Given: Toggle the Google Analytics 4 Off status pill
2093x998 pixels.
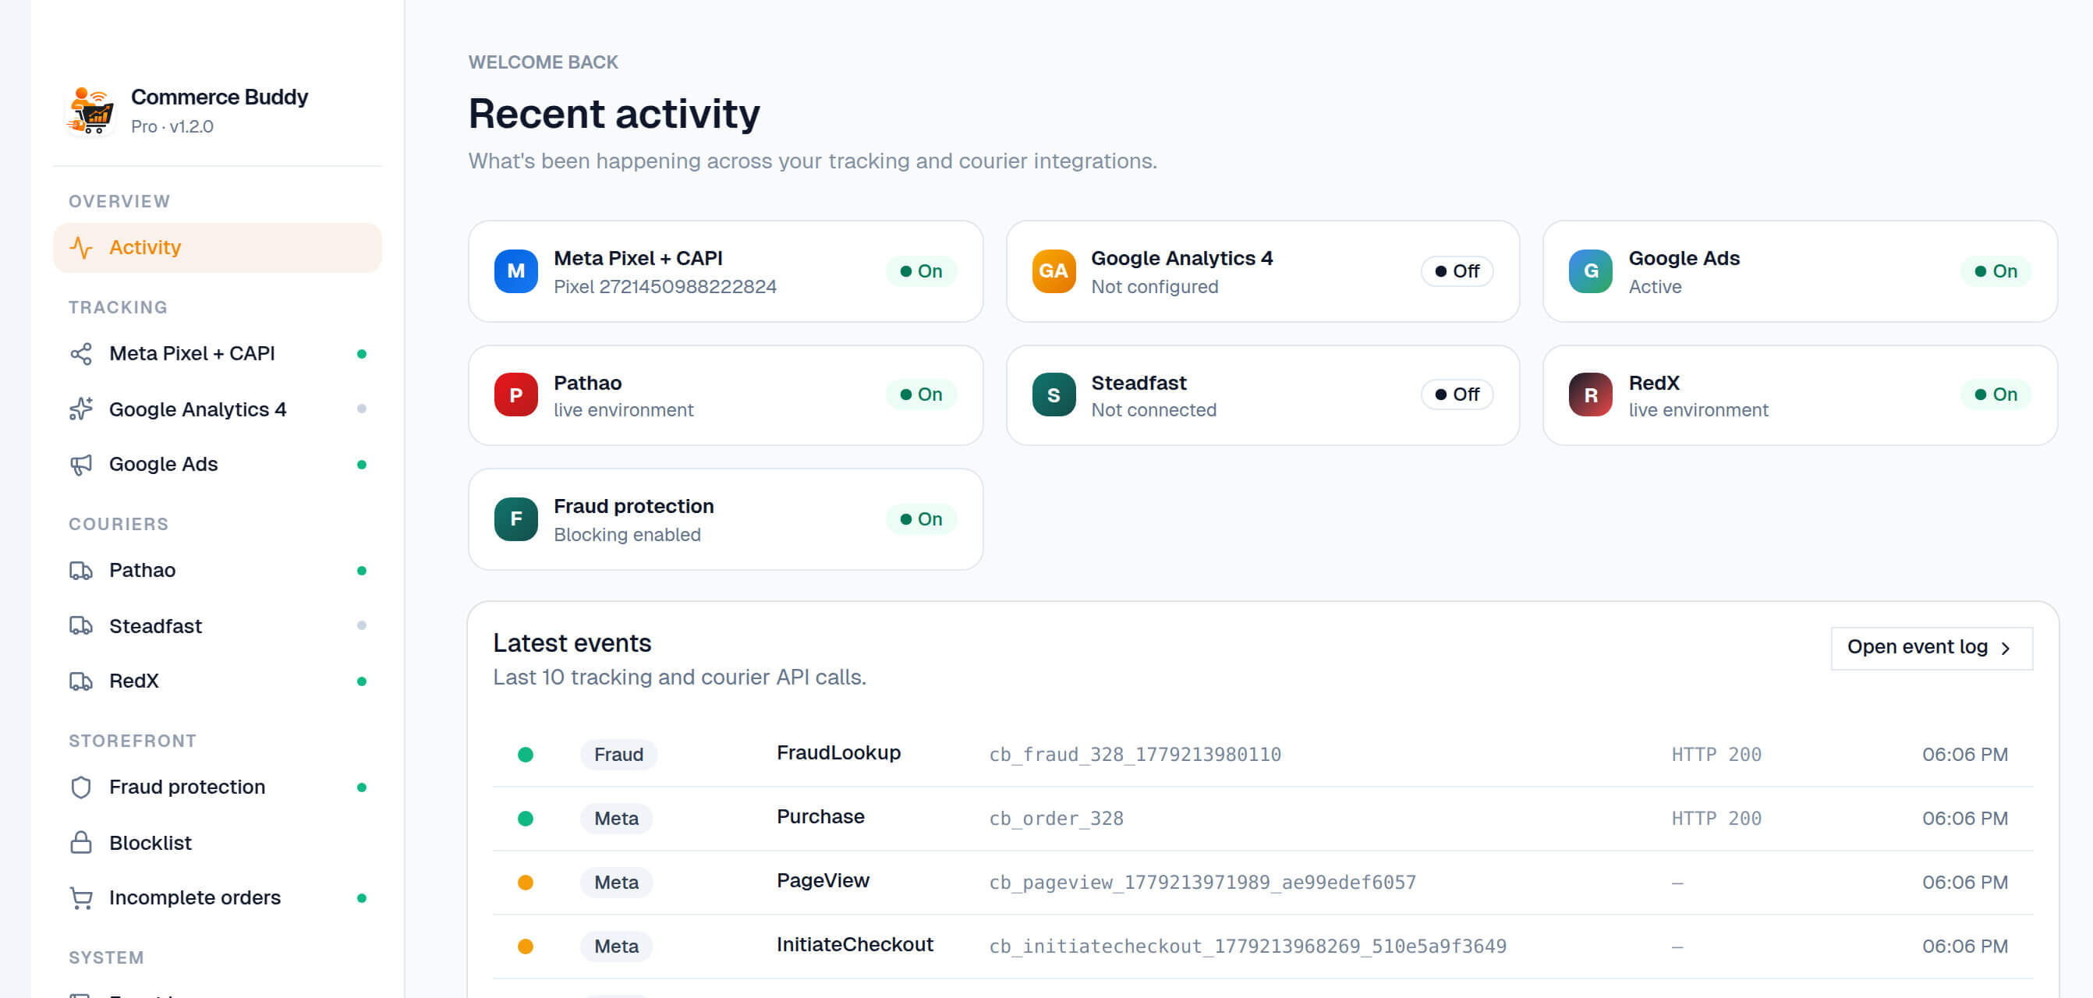Looking at the screenshot, I should tap(1457, 271).
